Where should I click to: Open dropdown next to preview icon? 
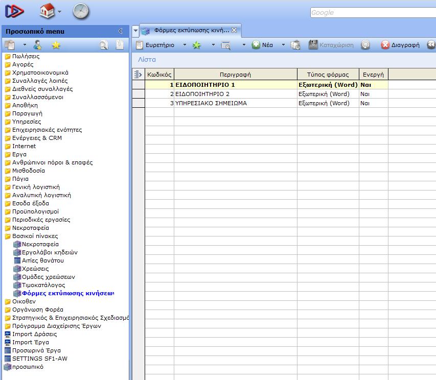(x=244, y=45)
